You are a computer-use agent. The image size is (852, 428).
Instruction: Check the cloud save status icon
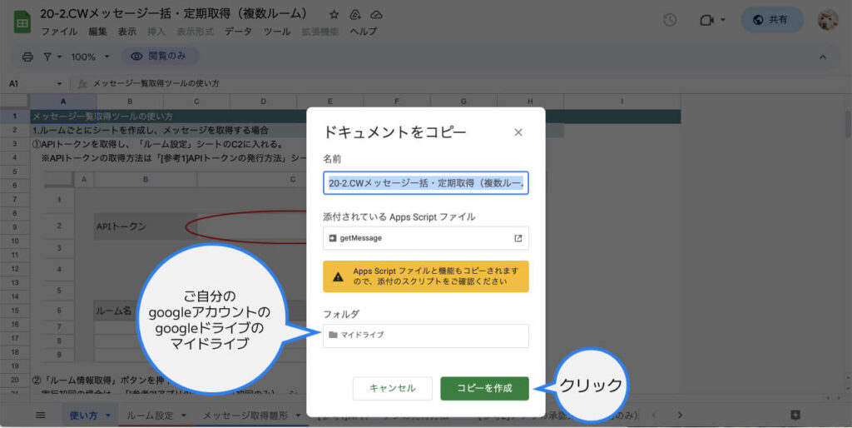(x=376, y=15)
